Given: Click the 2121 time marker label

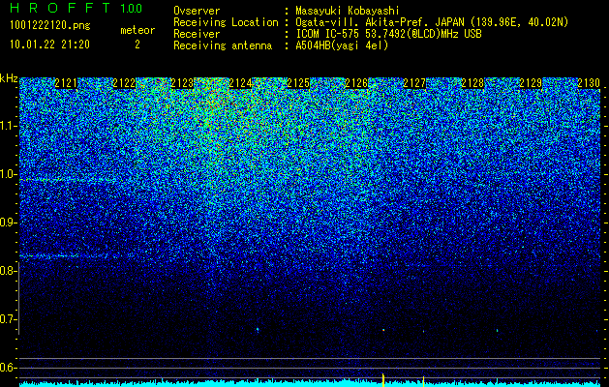Looking at the screenshot, I should [66, 83].
